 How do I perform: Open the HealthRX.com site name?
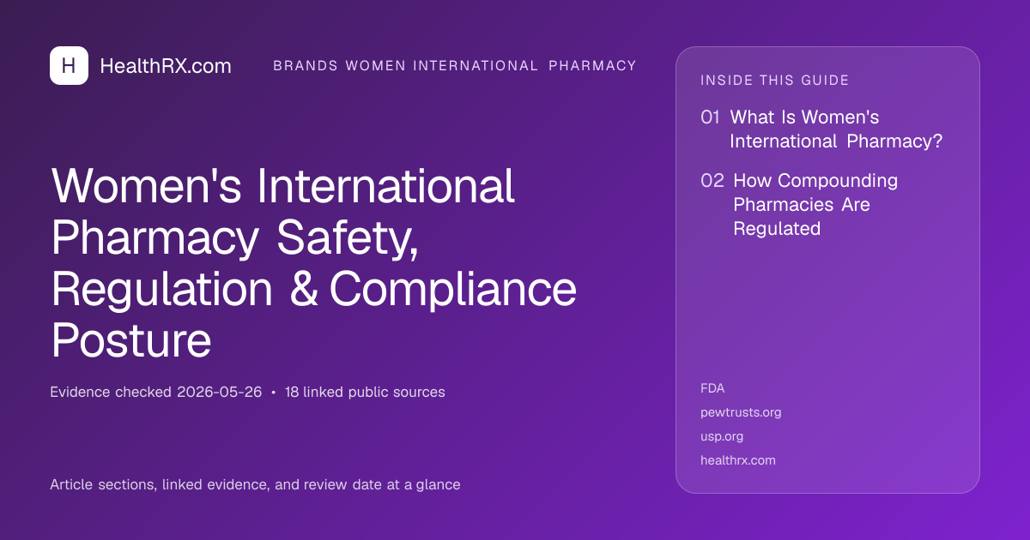[x=166, y=66]
